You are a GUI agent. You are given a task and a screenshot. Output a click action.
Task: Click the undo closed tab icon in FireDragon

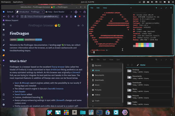click(x=4, y=16)
